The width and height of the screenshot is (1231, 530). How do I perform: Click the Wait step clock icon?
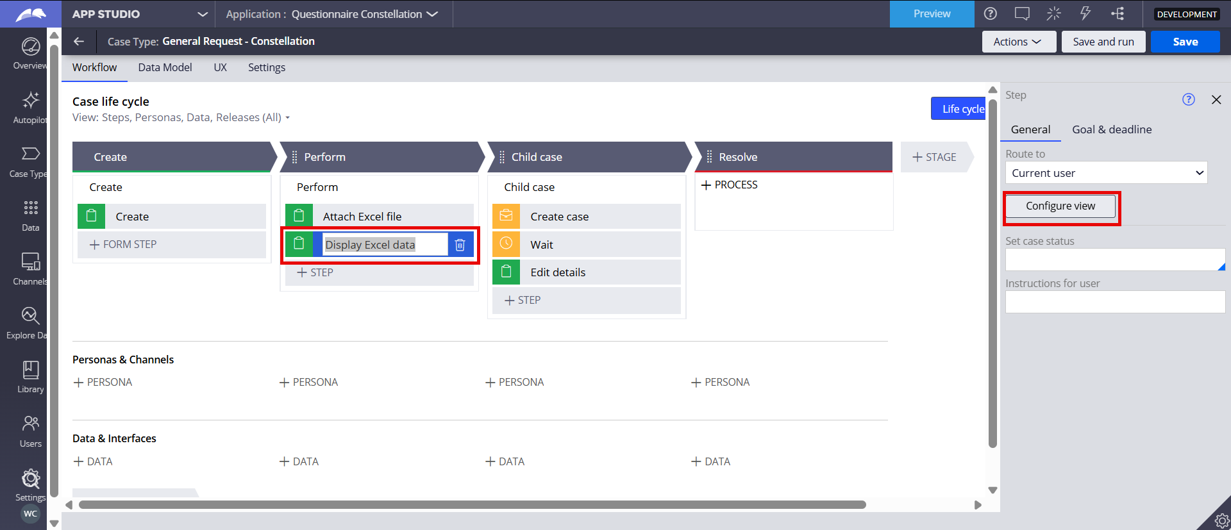point(506,244)
